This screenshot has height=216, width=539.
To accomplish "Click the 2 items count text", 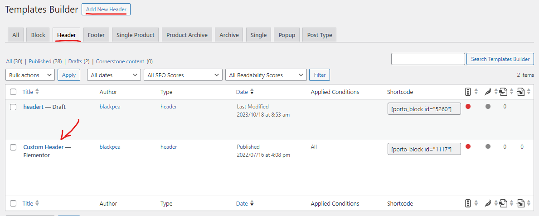I will (x=525, y=75).
